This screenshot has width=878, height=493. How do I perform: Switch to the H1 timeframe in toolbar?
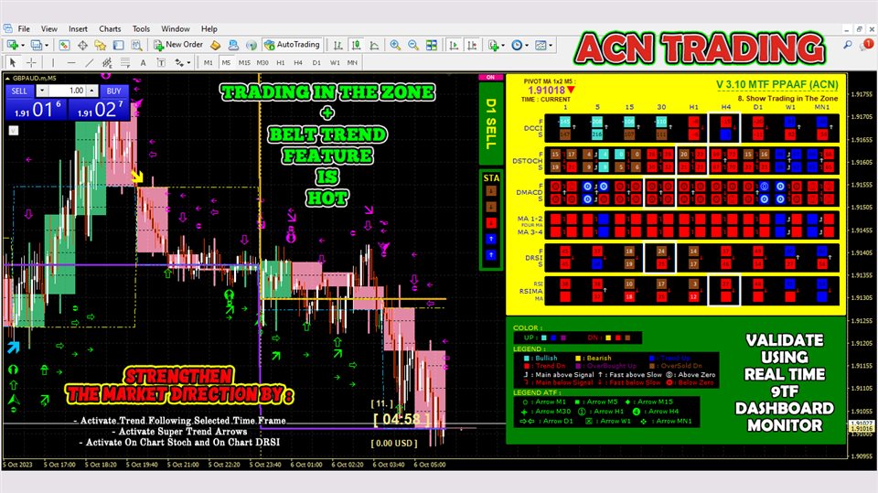coord(281,63)
